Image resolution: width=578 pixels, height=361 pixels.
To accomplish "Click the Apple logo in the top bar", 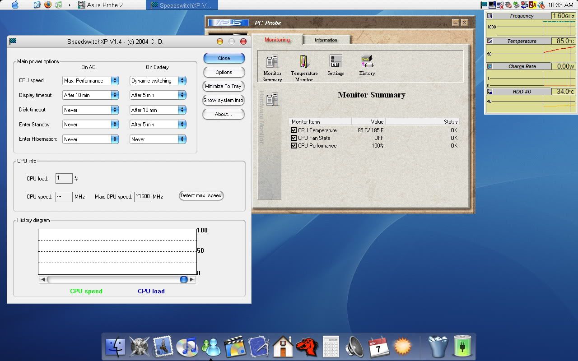I will pos(15,5).
